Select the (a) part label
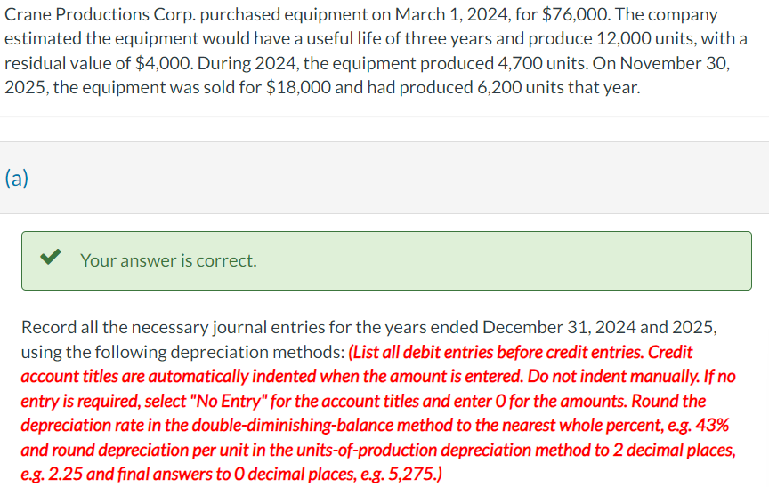The width and height of the screenshot is (769, 487). pos(17,178)
